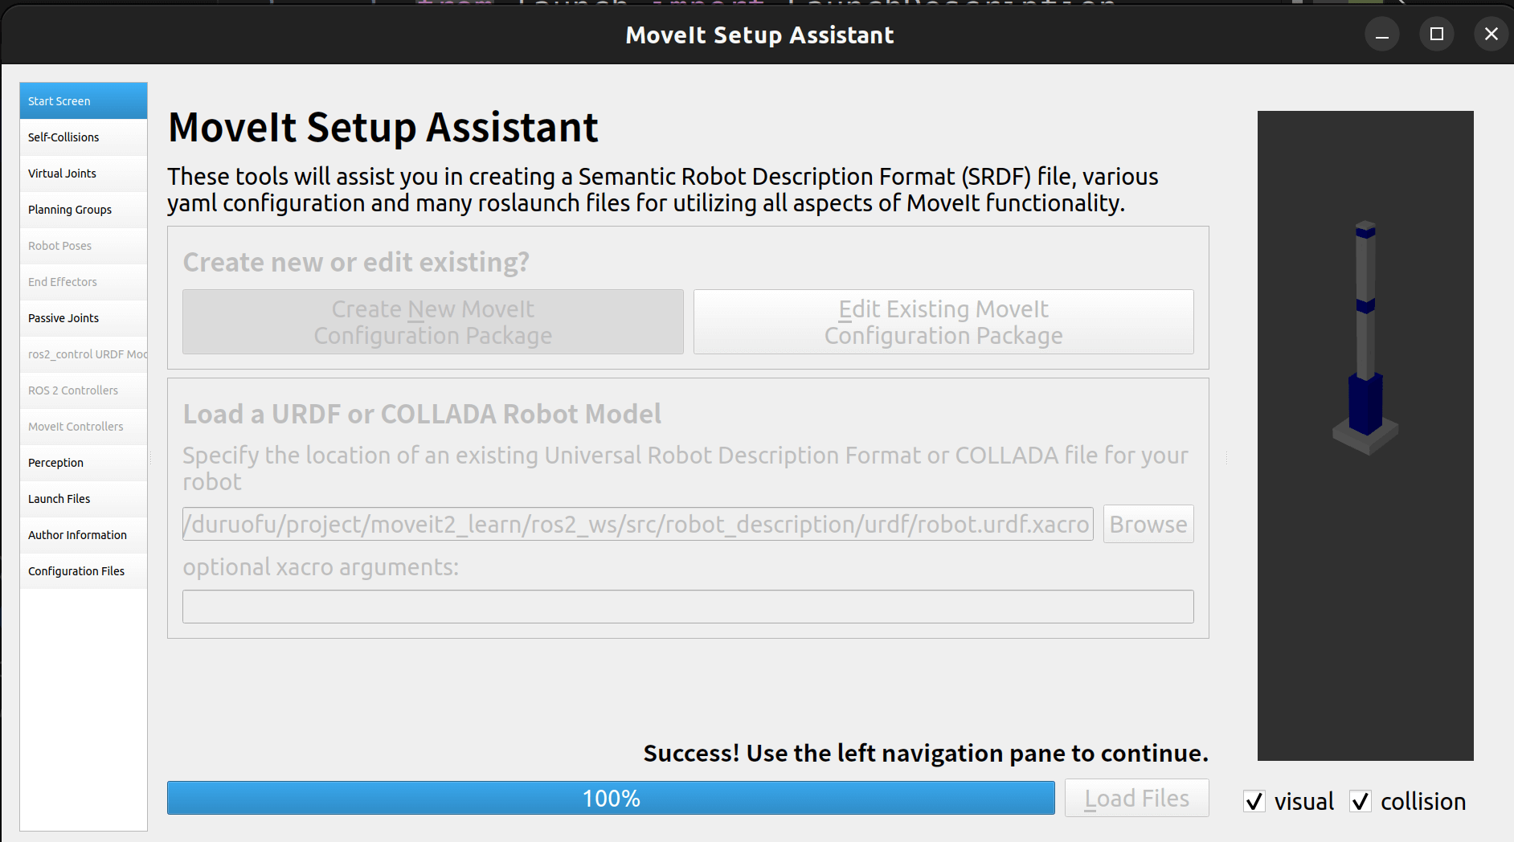Click the 100% progress bar
Screen dimensions: 1514x842
(x=611, y=798)
